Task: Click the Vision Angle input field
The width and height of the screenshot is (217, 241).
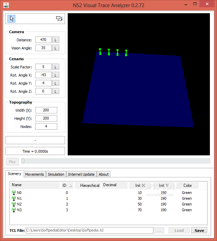Action: click(x=43, y=48)
